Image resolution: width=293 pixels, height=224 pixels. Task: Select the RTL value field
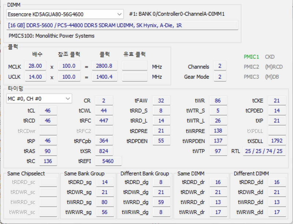264,151
